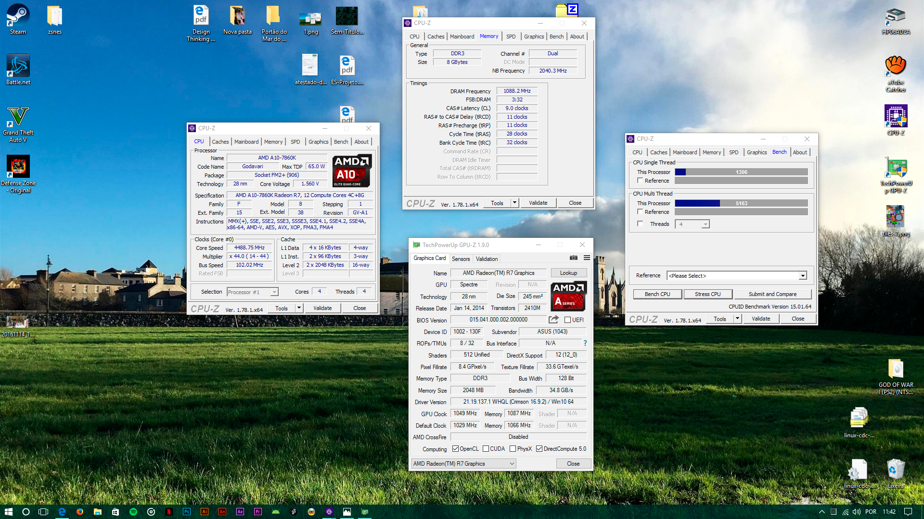The width and height of the screenshot is (924, 519).
Task: Open Firefox from the taskbar
Action: (80, 512)
